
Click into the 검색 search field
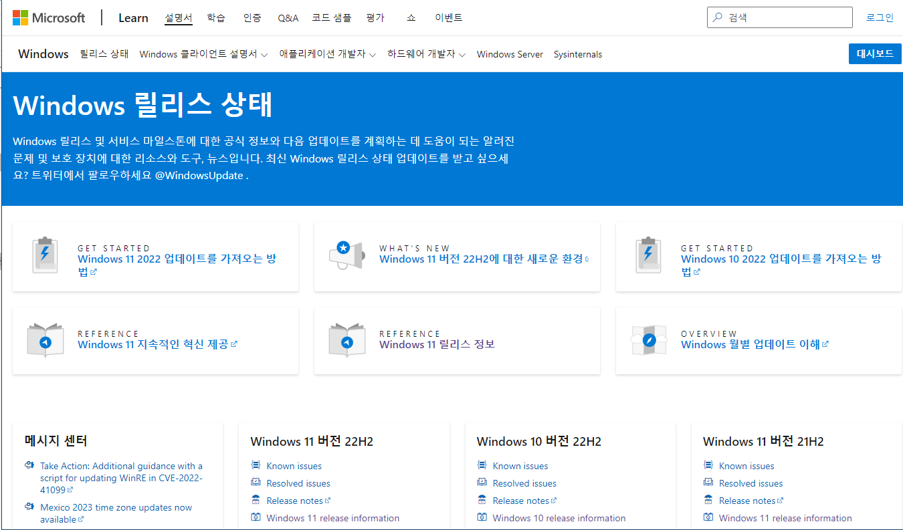coord(780,17)
